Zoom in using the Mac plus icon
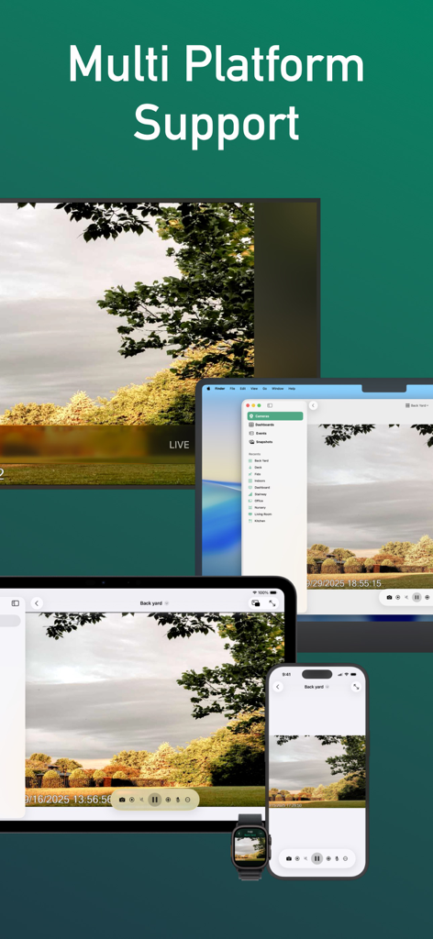The height and width of the screenshot is (939, 433). tap(427, 597)
